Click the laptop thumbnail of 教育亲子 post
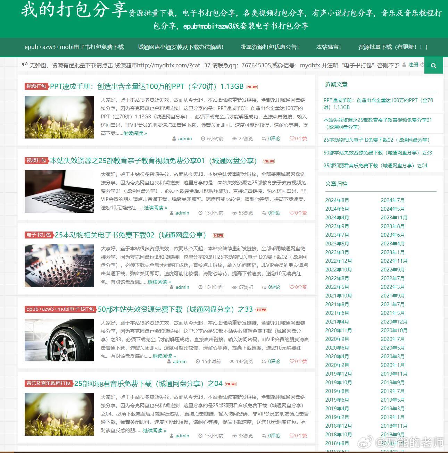Viewport: 448px width, 453px height. coord(59,191)
